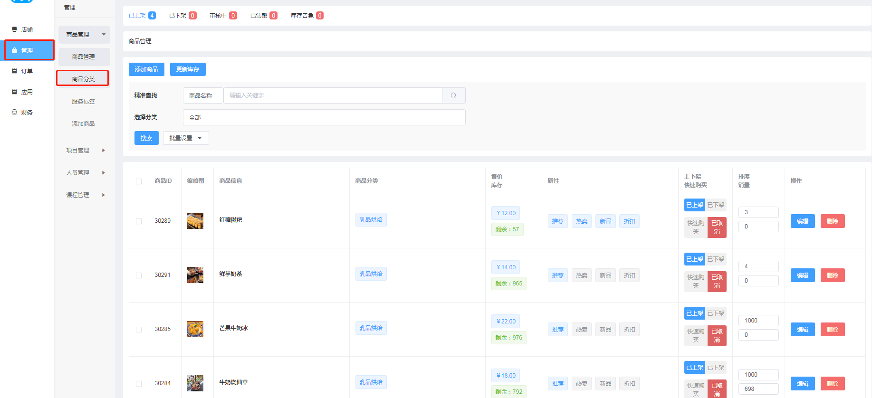This screenshot has width=872, height=398.
Task: Click the 剩余：792 stock tag
Action: 508,392
